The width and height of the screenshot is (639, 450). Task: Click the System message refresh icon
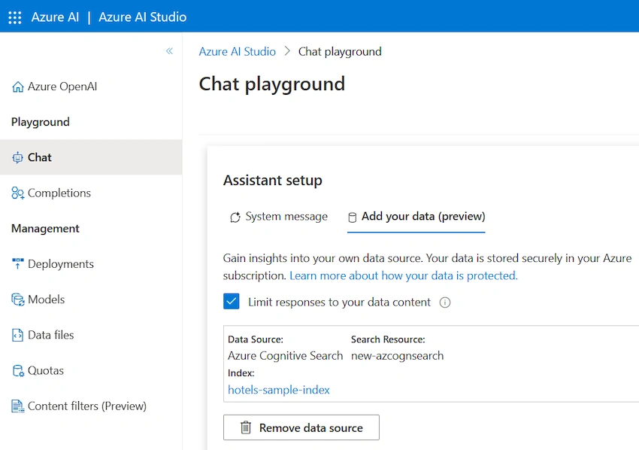[x=235, y=217]
